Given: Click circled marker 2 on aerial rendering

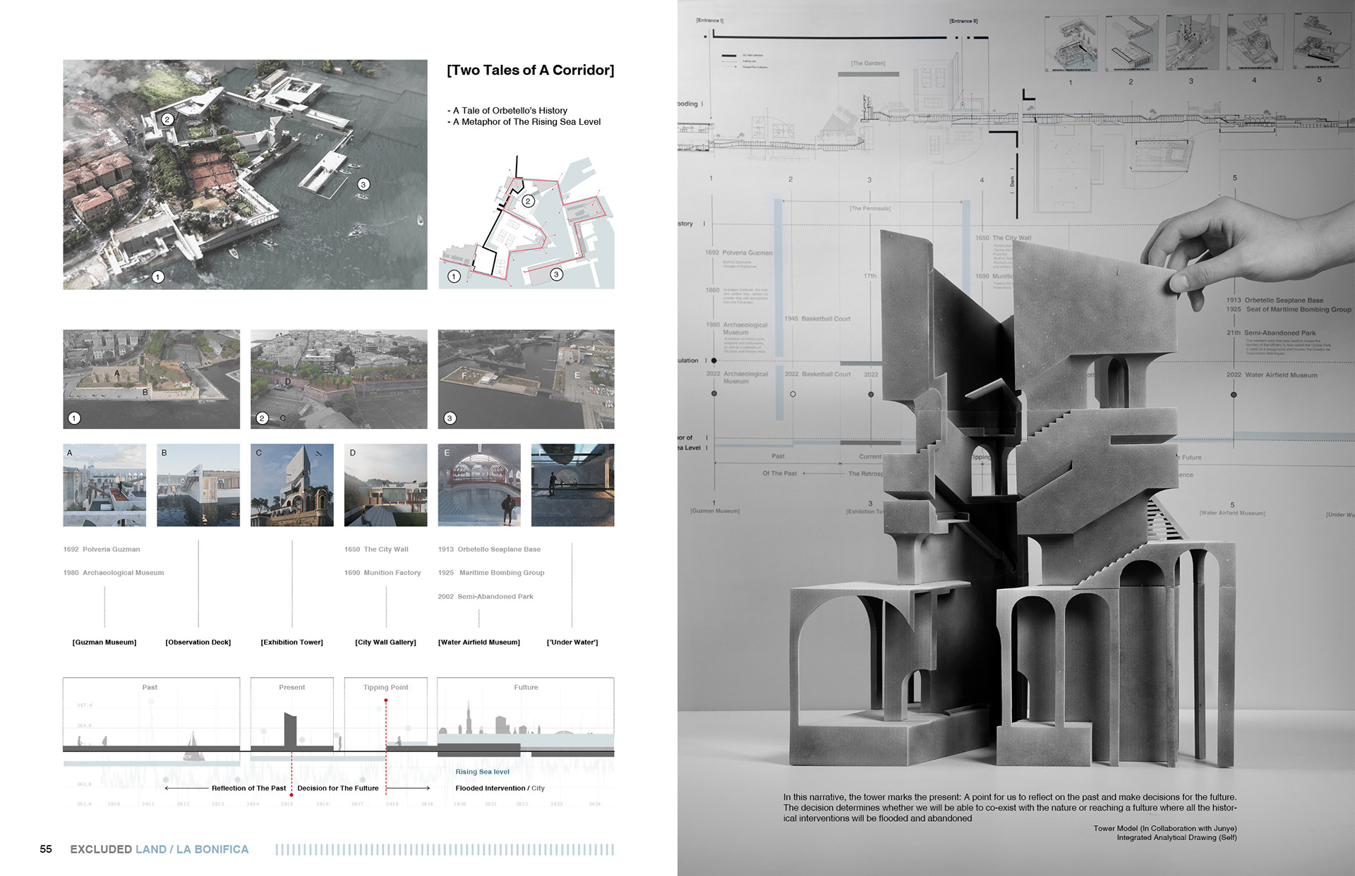Looking at the screenshot, I should tap(167, 119).
